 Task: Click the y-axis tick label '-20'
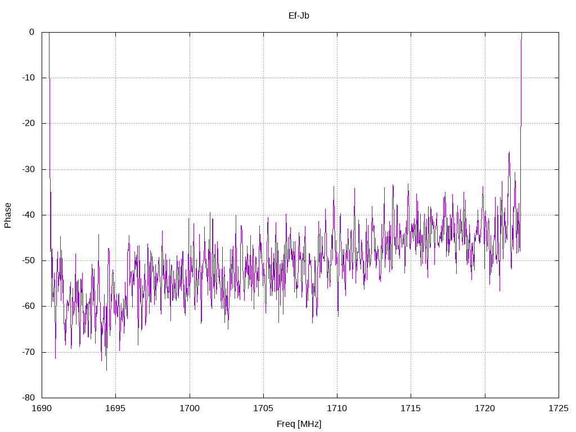pyautogui.click(x=28, y=123)
